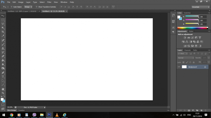Select the Horizontal Type tool
The width and height of the screenshot is (211, 118).
point(3,77)
